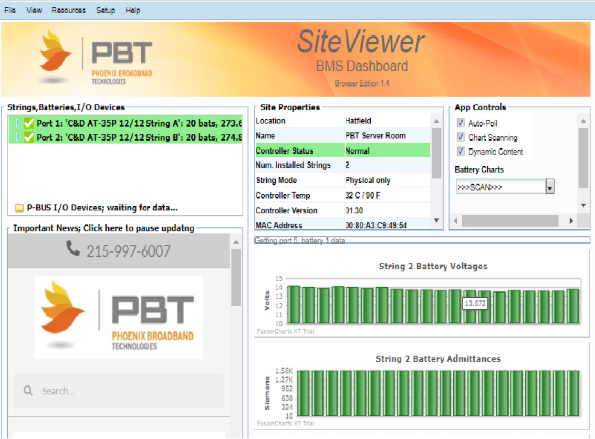Click the magnifying glass search icon
This screenshot has width=595, height=439.
[27, 391]
